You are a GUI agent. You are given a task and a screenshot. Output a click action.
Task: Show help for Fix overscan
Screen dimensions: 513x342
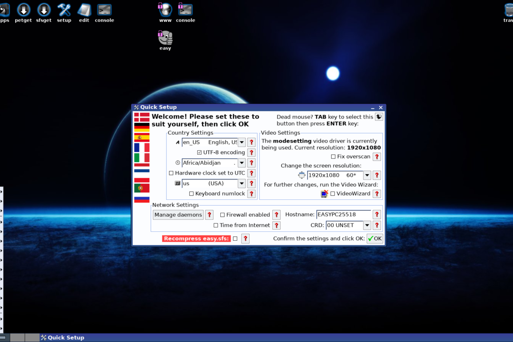point(377,157)
